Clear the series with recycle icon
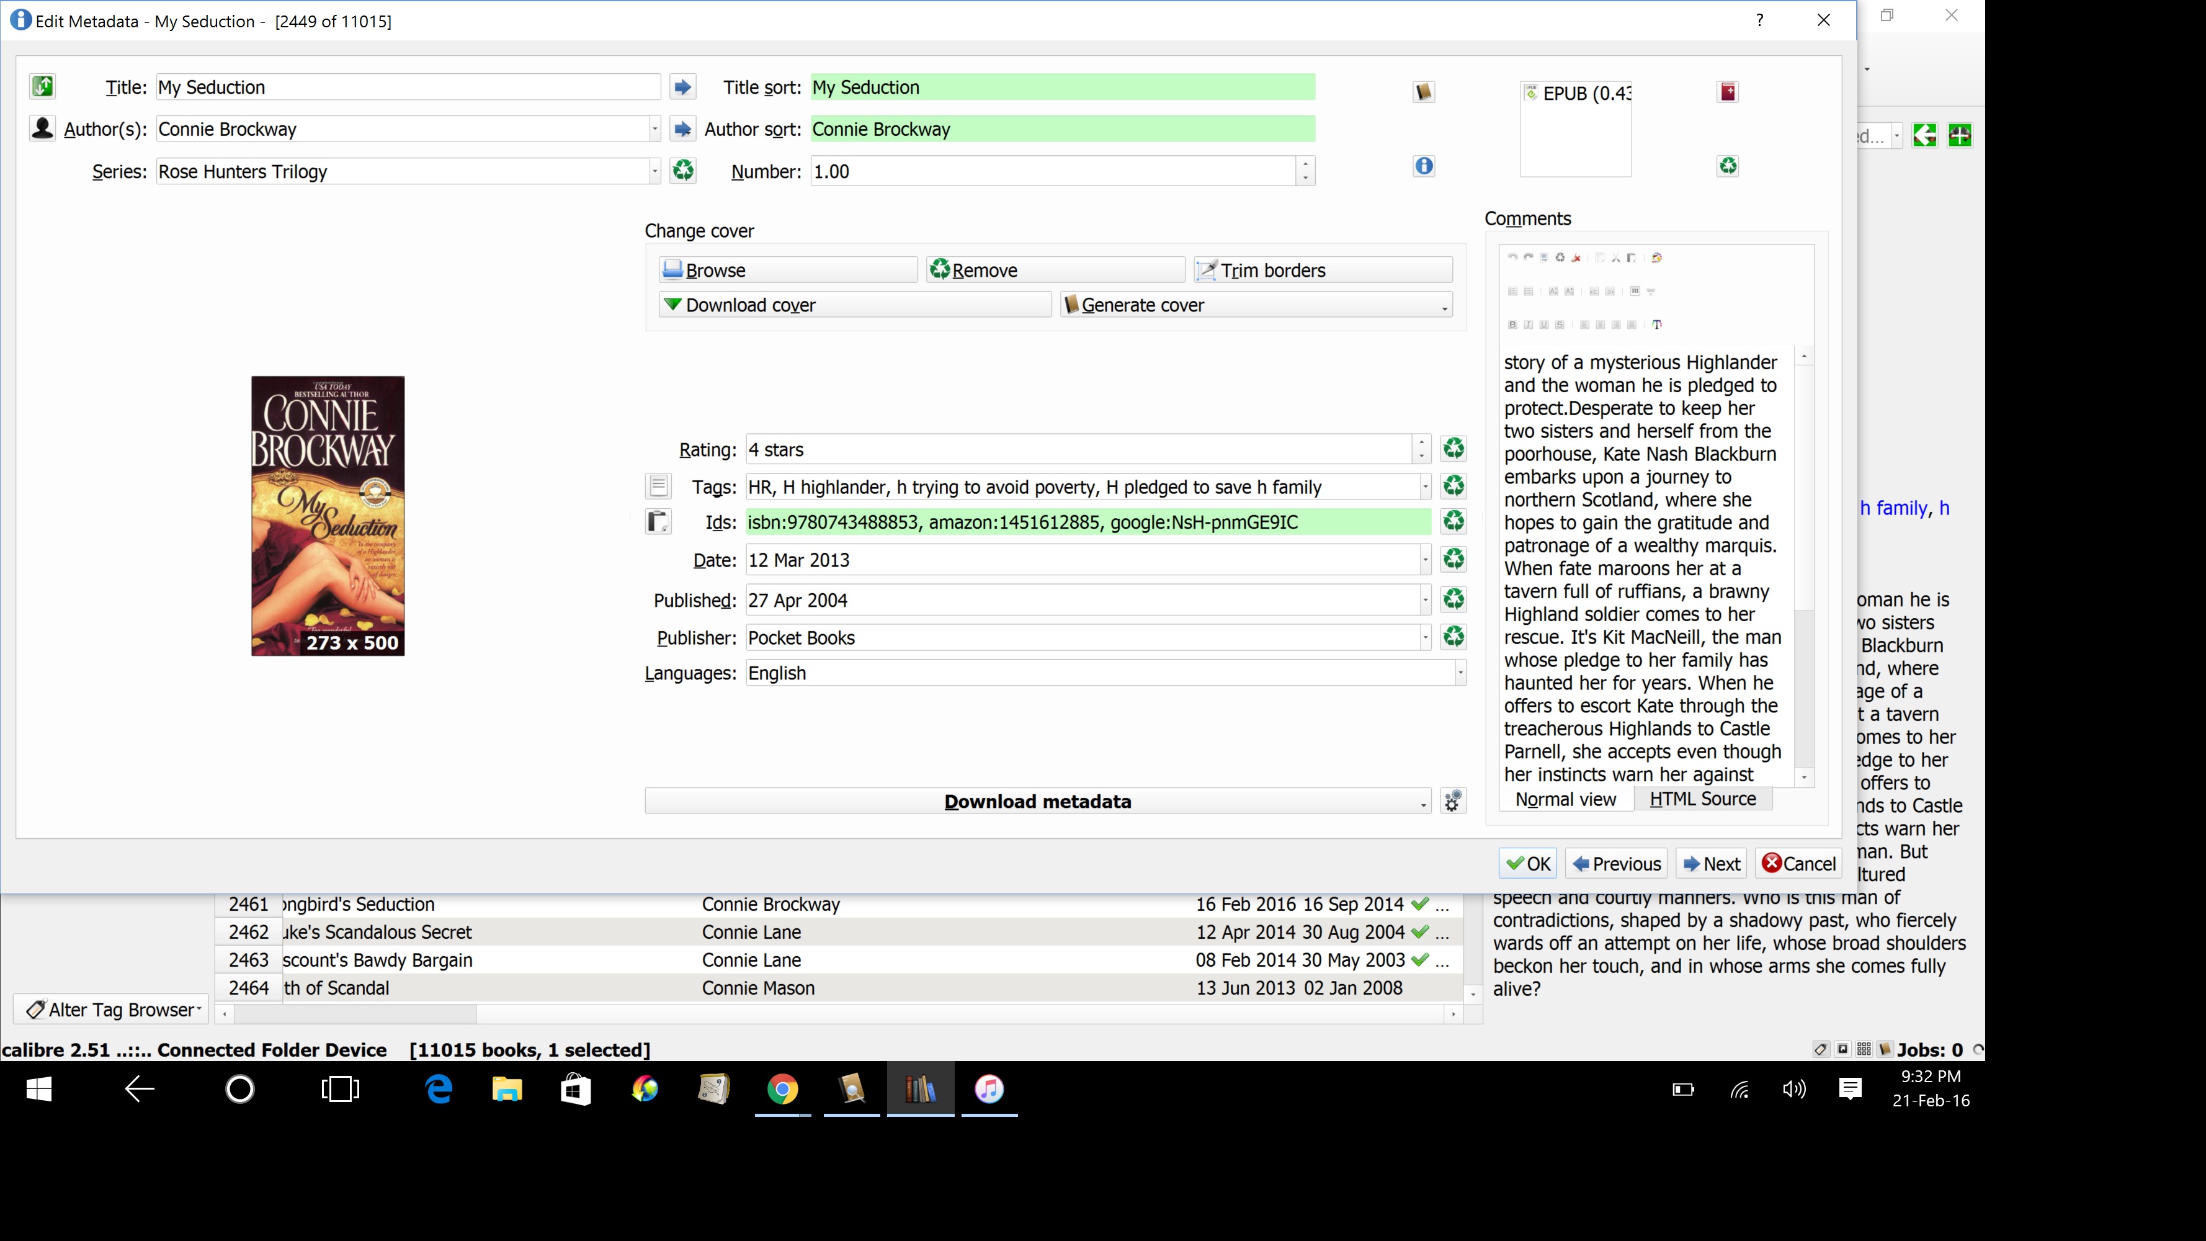Image resolution: width=2206 pixels, height=1241 pixels. pyautogui.click(x=682, y=171)
